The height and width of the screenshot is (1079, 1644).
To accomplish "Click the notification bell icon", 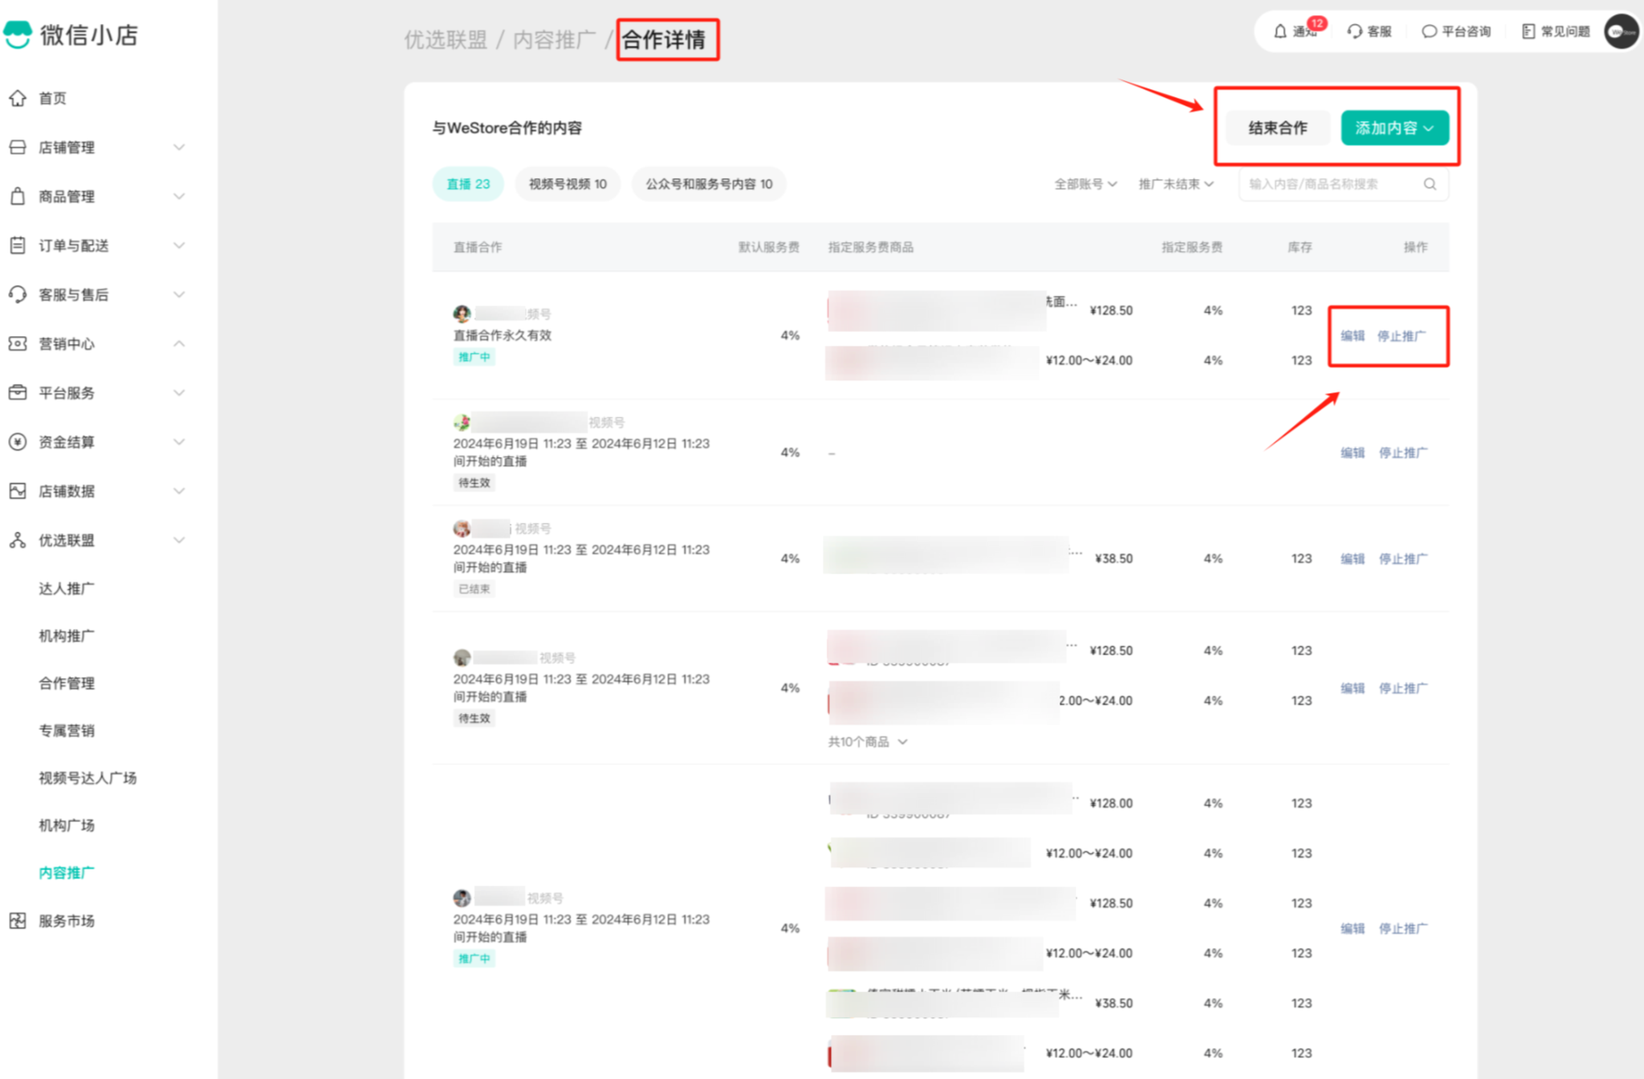I will point(1280,31).
